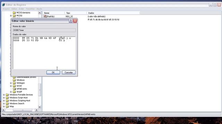Click REG_SZ type cell
Image resolution: width=222 pixels, height=124 pixels.
coord(69,17)
